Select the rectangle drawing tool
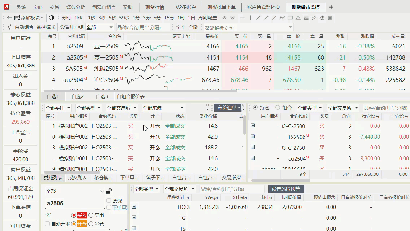Screen dimensions: 410x231 tap(289, 17)
